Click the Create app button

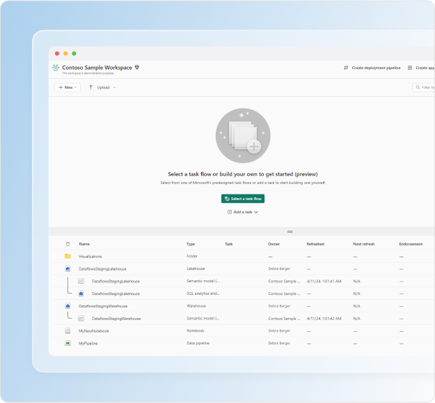tap(421, 68)
